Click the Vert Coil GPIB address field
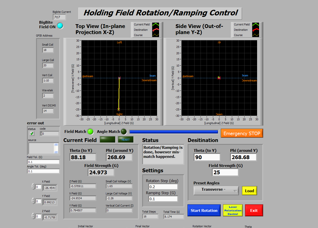Viewport: 318px width, 228px height. 48,80
